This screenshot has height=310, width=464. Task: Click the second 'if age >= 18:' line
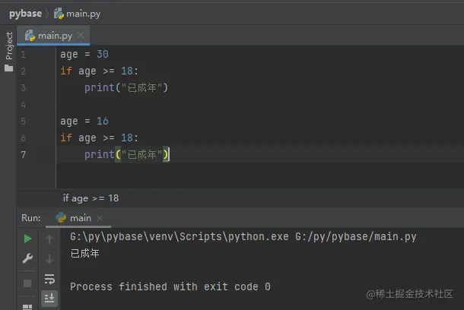99,138
